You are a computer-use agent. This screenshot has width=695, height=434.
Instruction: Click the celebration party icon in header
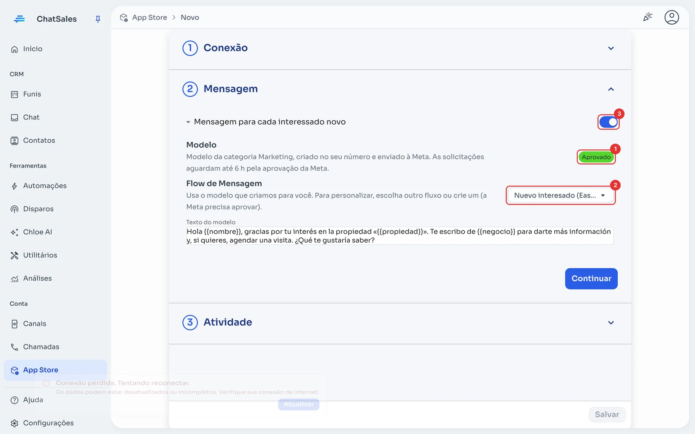coord(648,17)
